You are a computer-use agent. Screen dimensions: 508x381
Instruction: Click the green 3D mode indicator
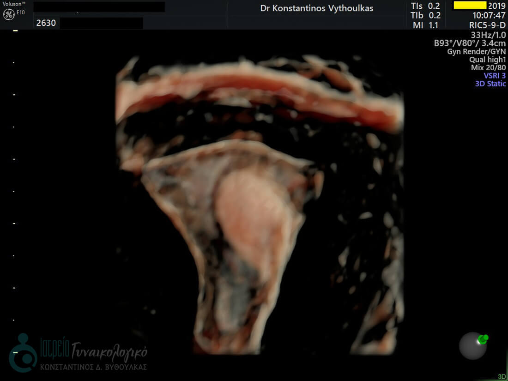(502, 376)
